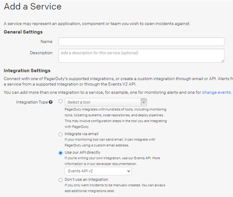233x197 pixels.
Task: Click the Integration Type label text
Action: coord(32,102)
